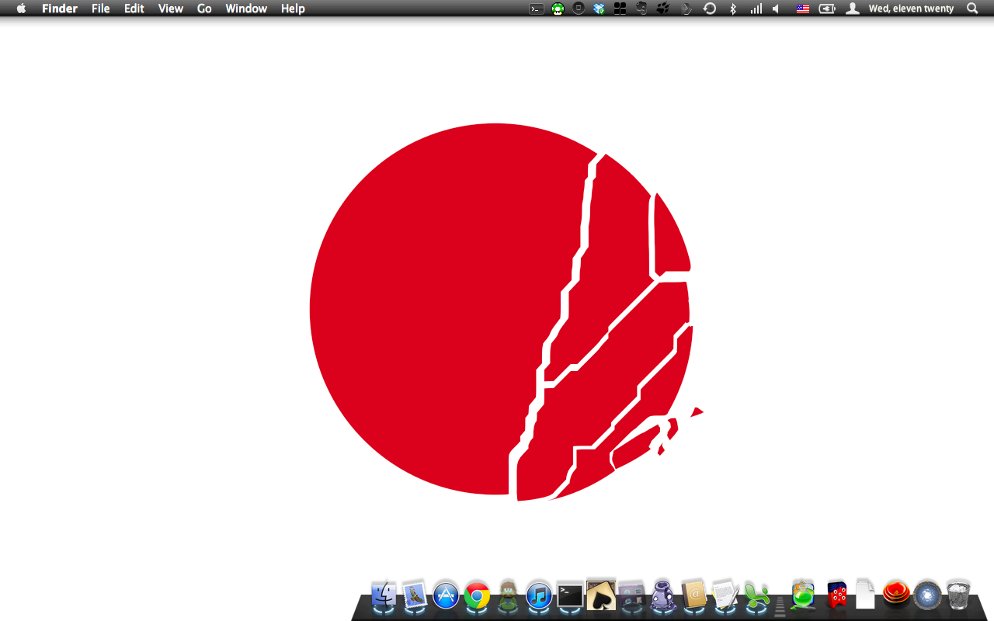Viewport: 994px width, 621px height.
Task: Open the Apple menu
Action: [21, 9]
